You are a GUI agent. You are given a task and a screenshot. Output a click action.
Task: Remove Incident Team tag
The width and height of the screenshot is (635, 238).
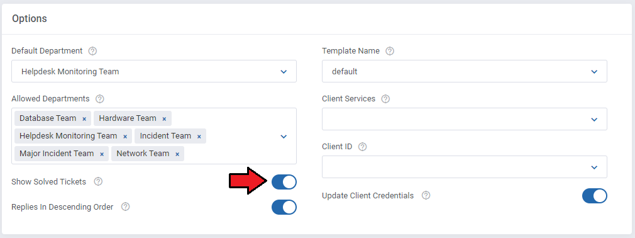tap(199, 137)
